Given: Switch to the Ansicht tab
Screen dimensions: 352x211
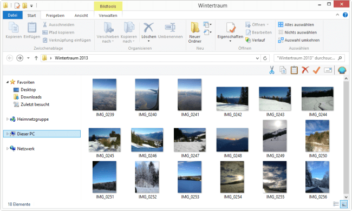Looking at the screenshot, I should 81,15.
